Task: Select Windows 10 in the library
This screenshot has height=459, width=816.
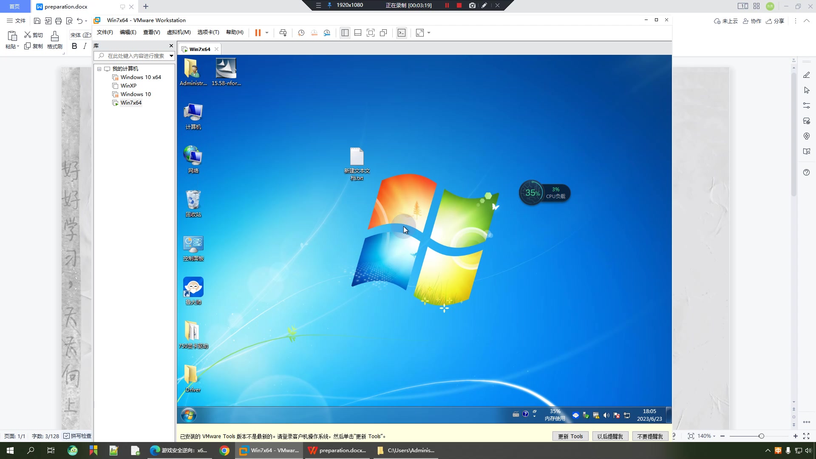Action: coord(136,94)
